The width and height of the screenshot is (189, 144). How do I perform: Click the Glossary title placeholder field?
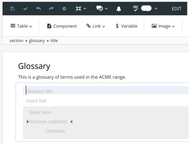pos(106,90)
